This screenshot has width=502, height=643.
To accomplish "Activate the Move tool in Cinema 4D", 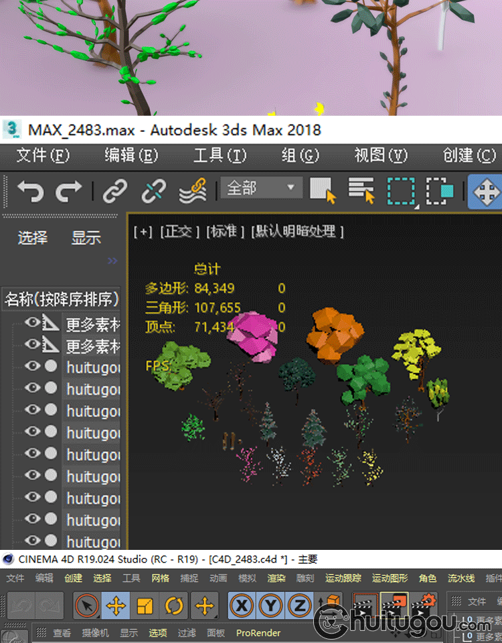I will click(x=116, y=605).
